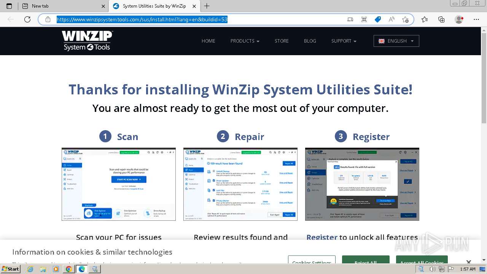Open Google Chrome from the taskbar

pos(69,269)
